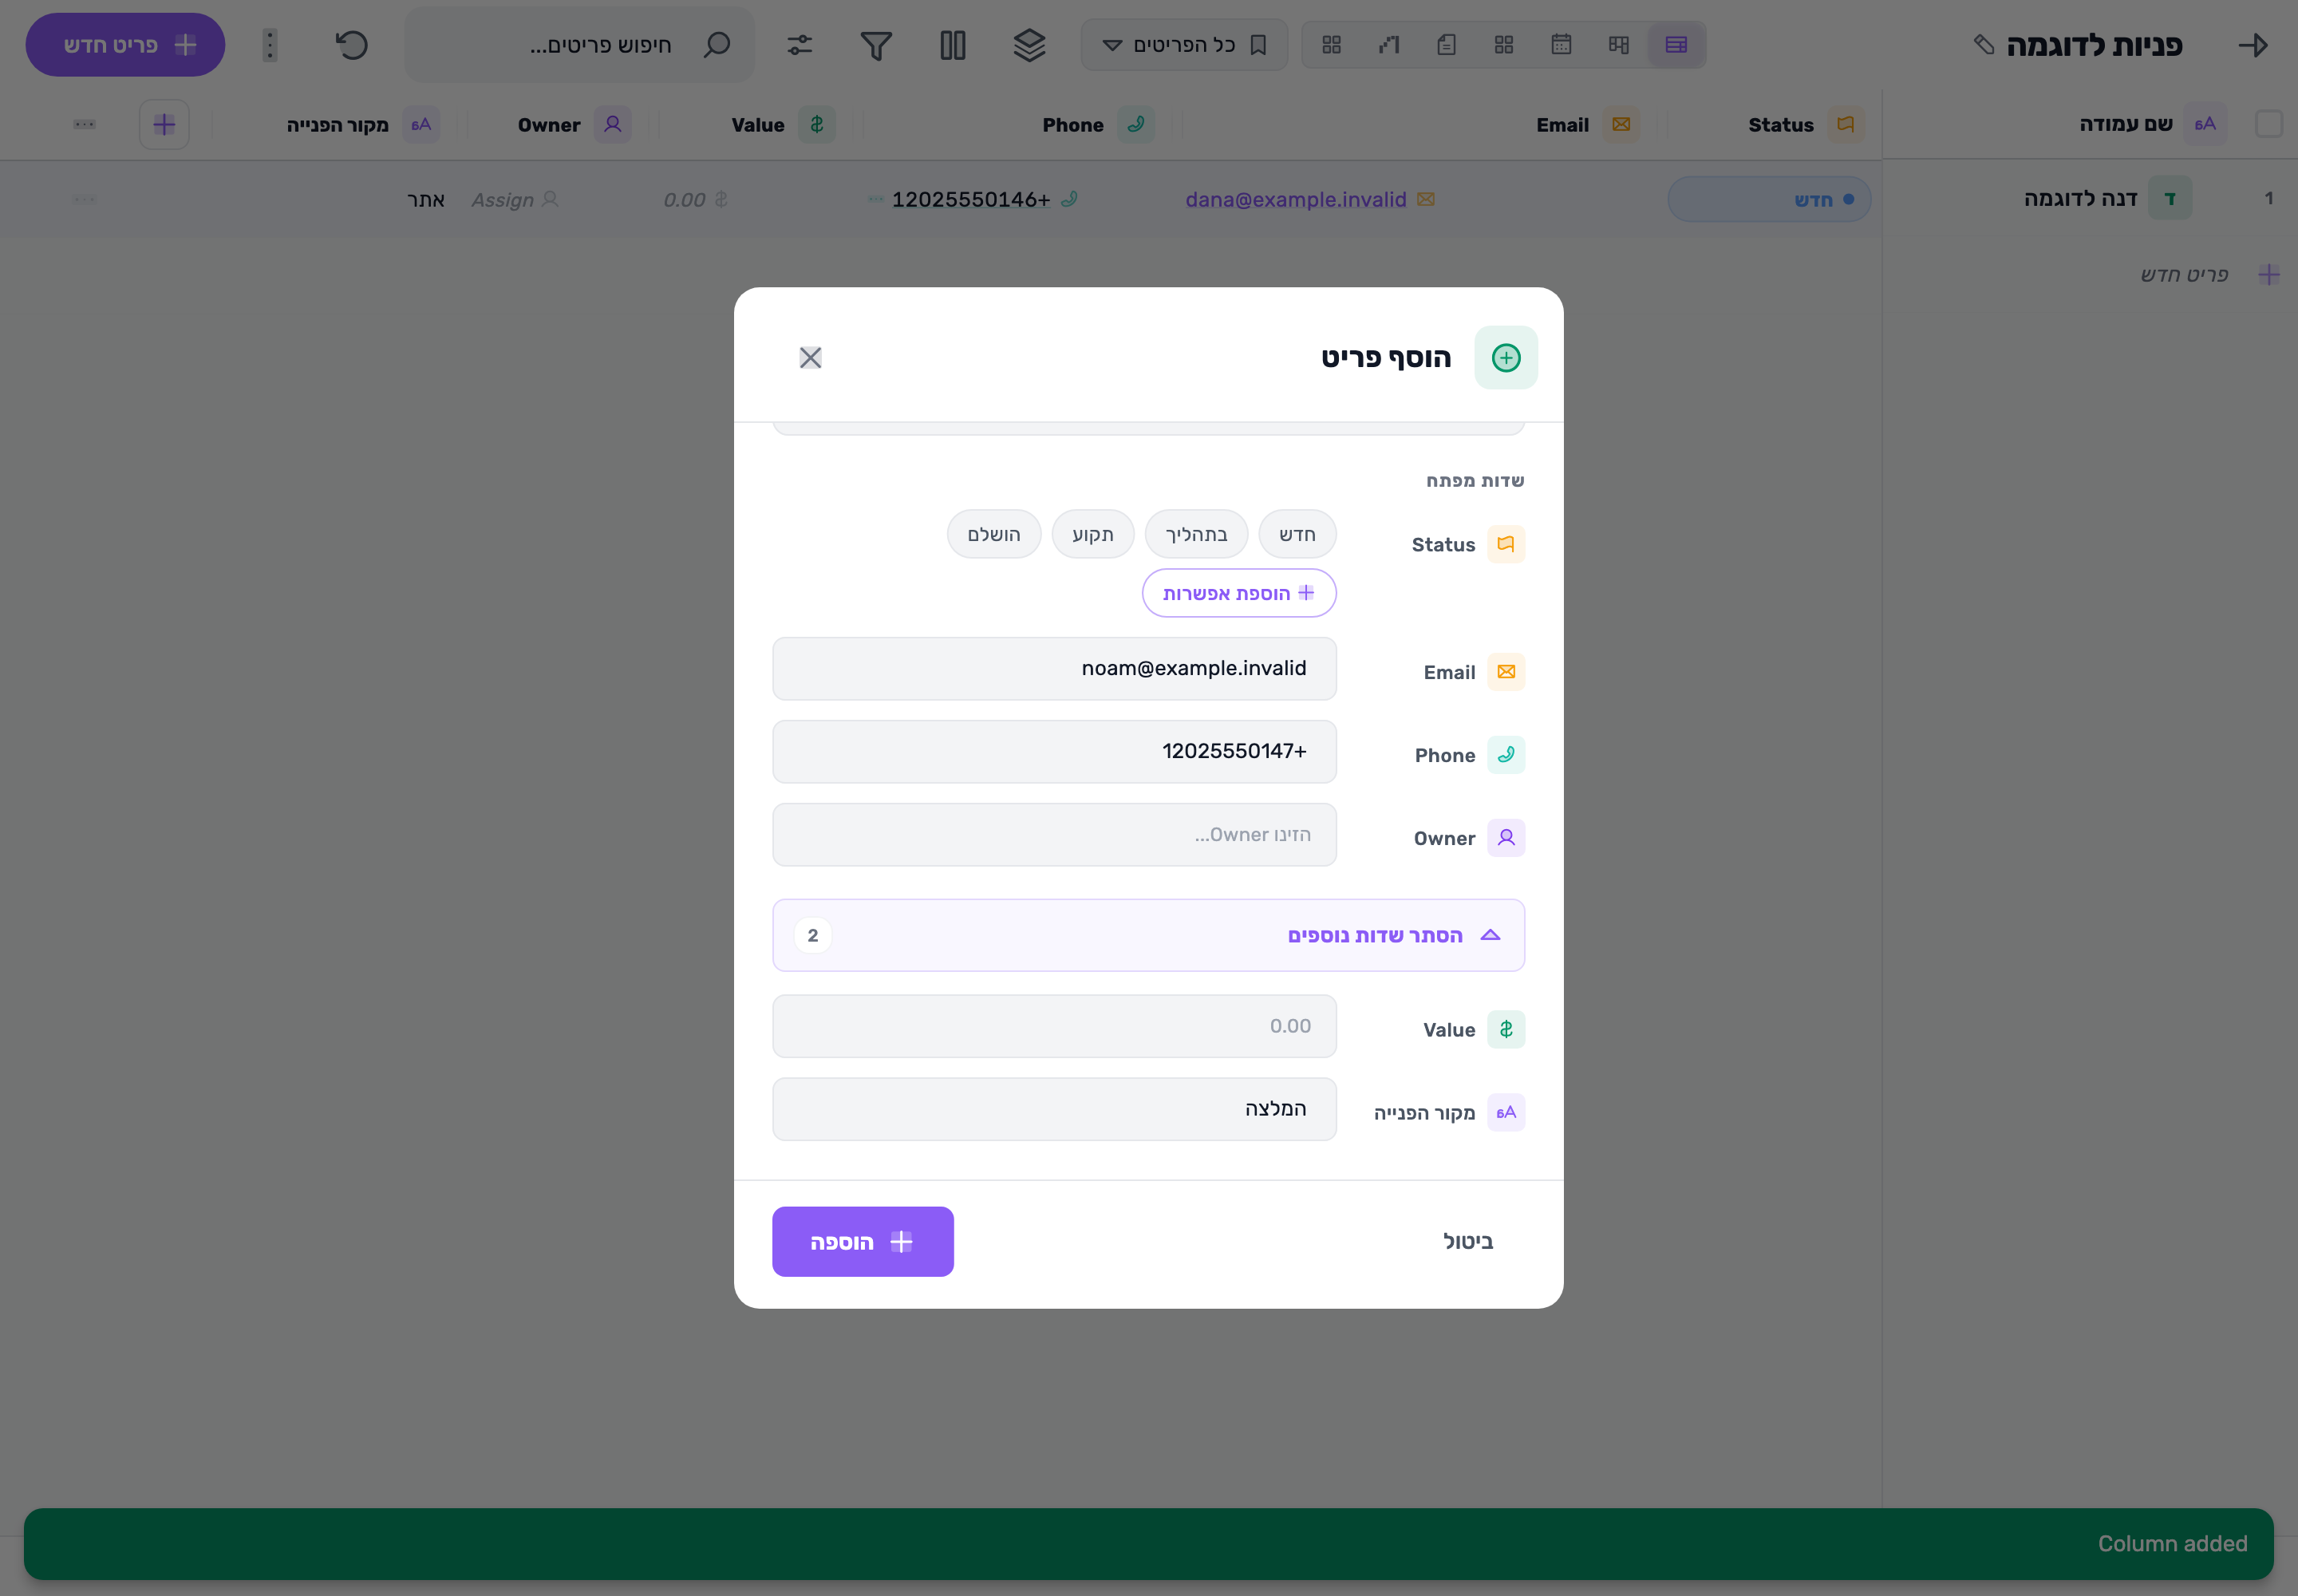The height and width of the screenshot is (1596, 2298).
Task: Open the כל הפריטים view dropdown
Action: point(1184,45)
